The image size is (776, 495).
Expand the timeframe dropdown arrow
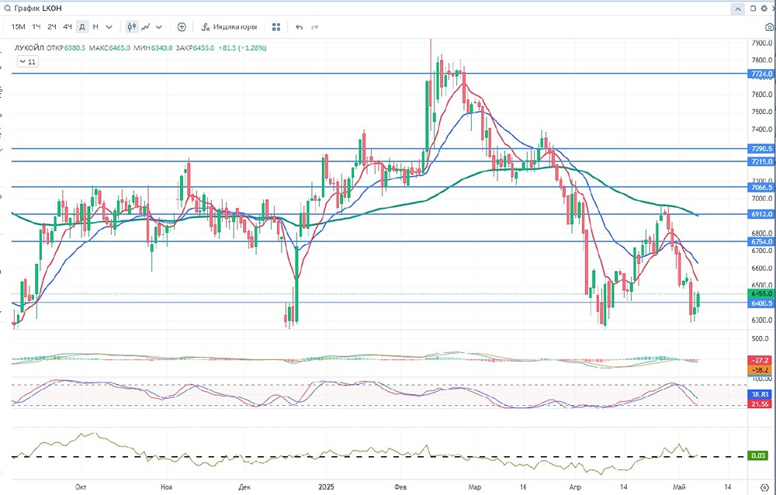109,26
